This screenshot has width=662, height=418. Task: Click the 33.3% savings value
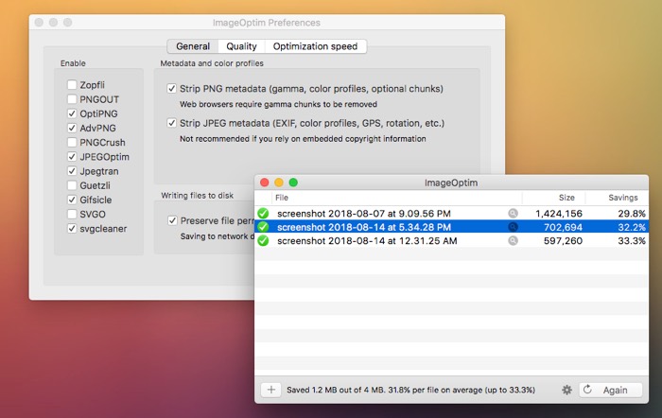[632, 240]
